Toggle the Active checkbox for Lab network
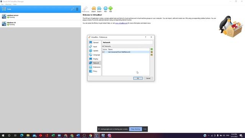Screen dimensions: 245x138 (x=103, y=52)
